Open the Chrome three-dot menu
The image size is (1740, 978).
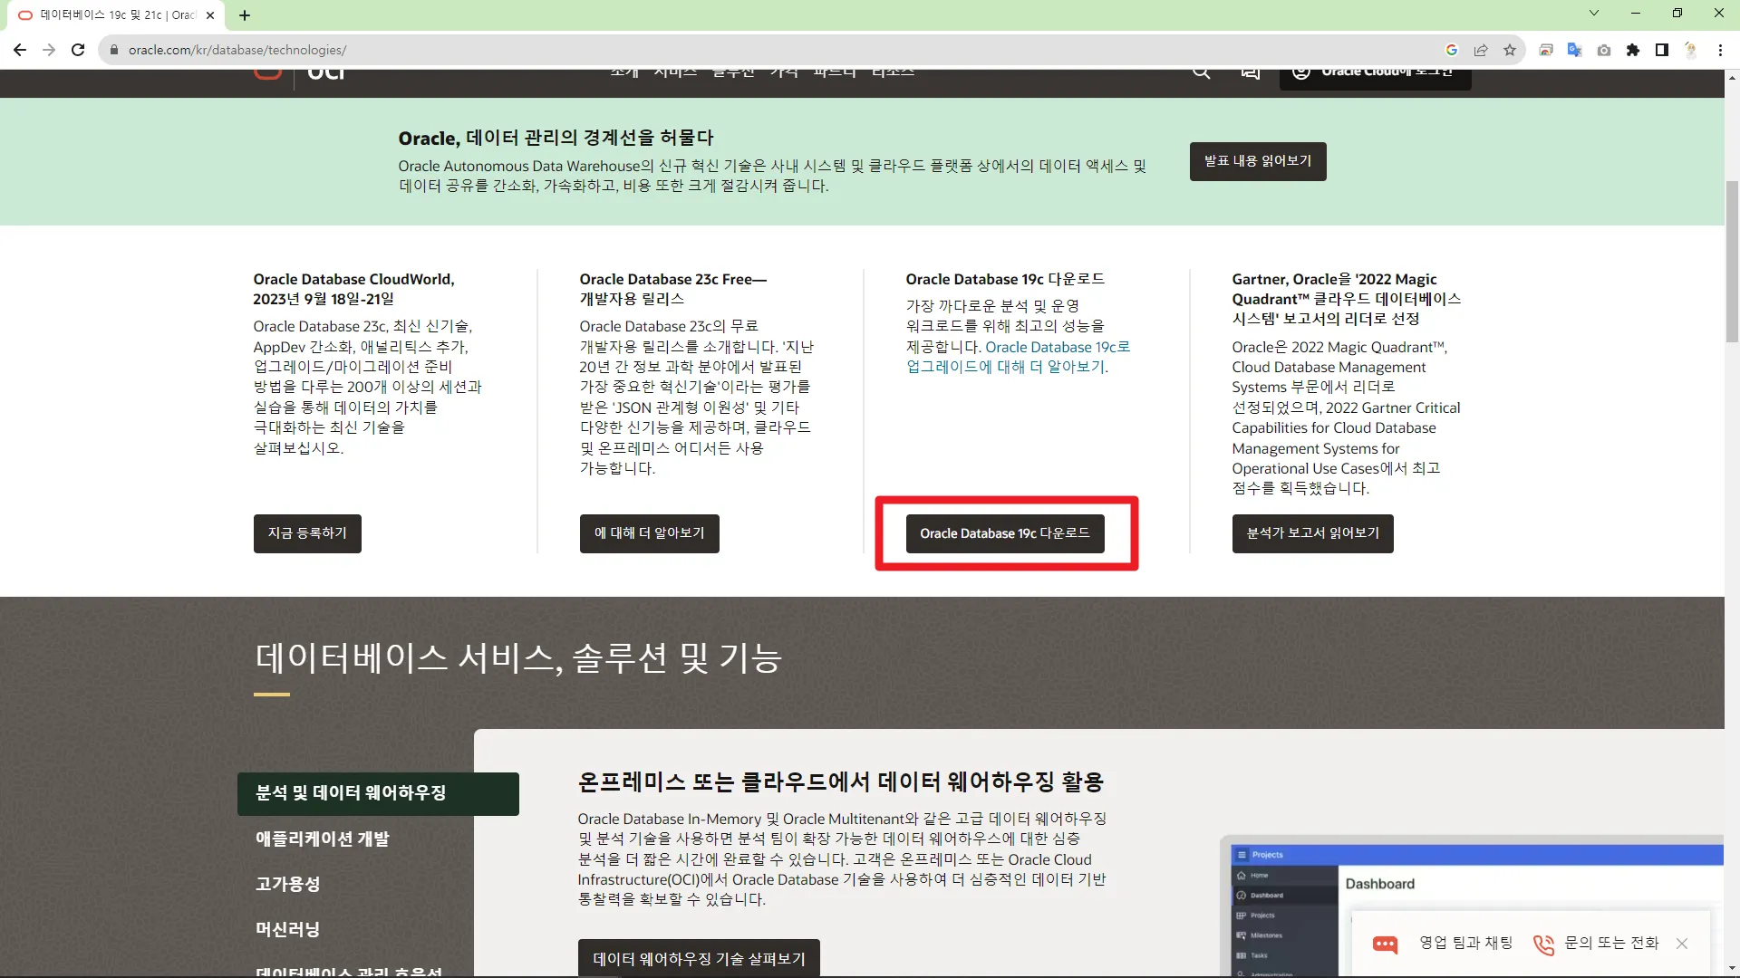coord(1720,50)
